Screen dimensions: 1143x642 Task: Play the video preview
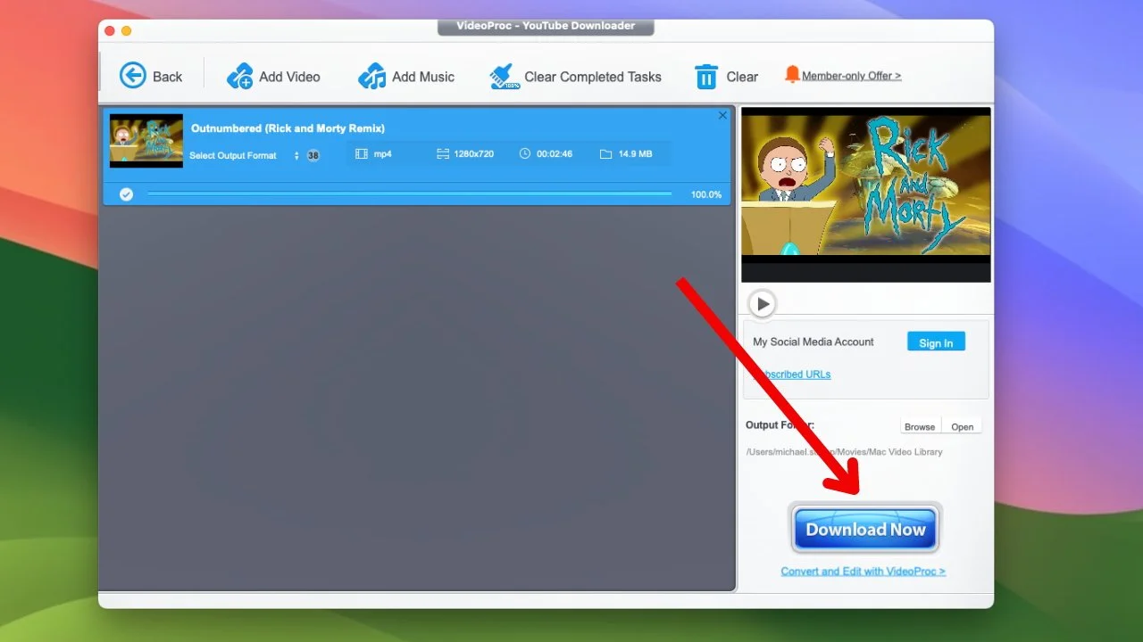point(763,304)
